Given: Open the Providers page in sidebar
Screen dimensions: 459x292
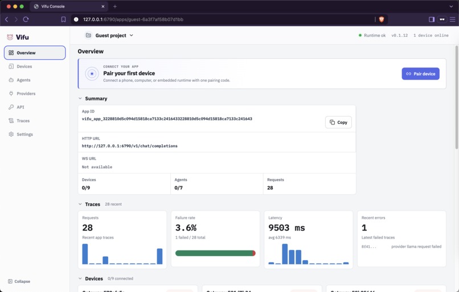Looking at the screenshot, I should [x=35, y=93].
